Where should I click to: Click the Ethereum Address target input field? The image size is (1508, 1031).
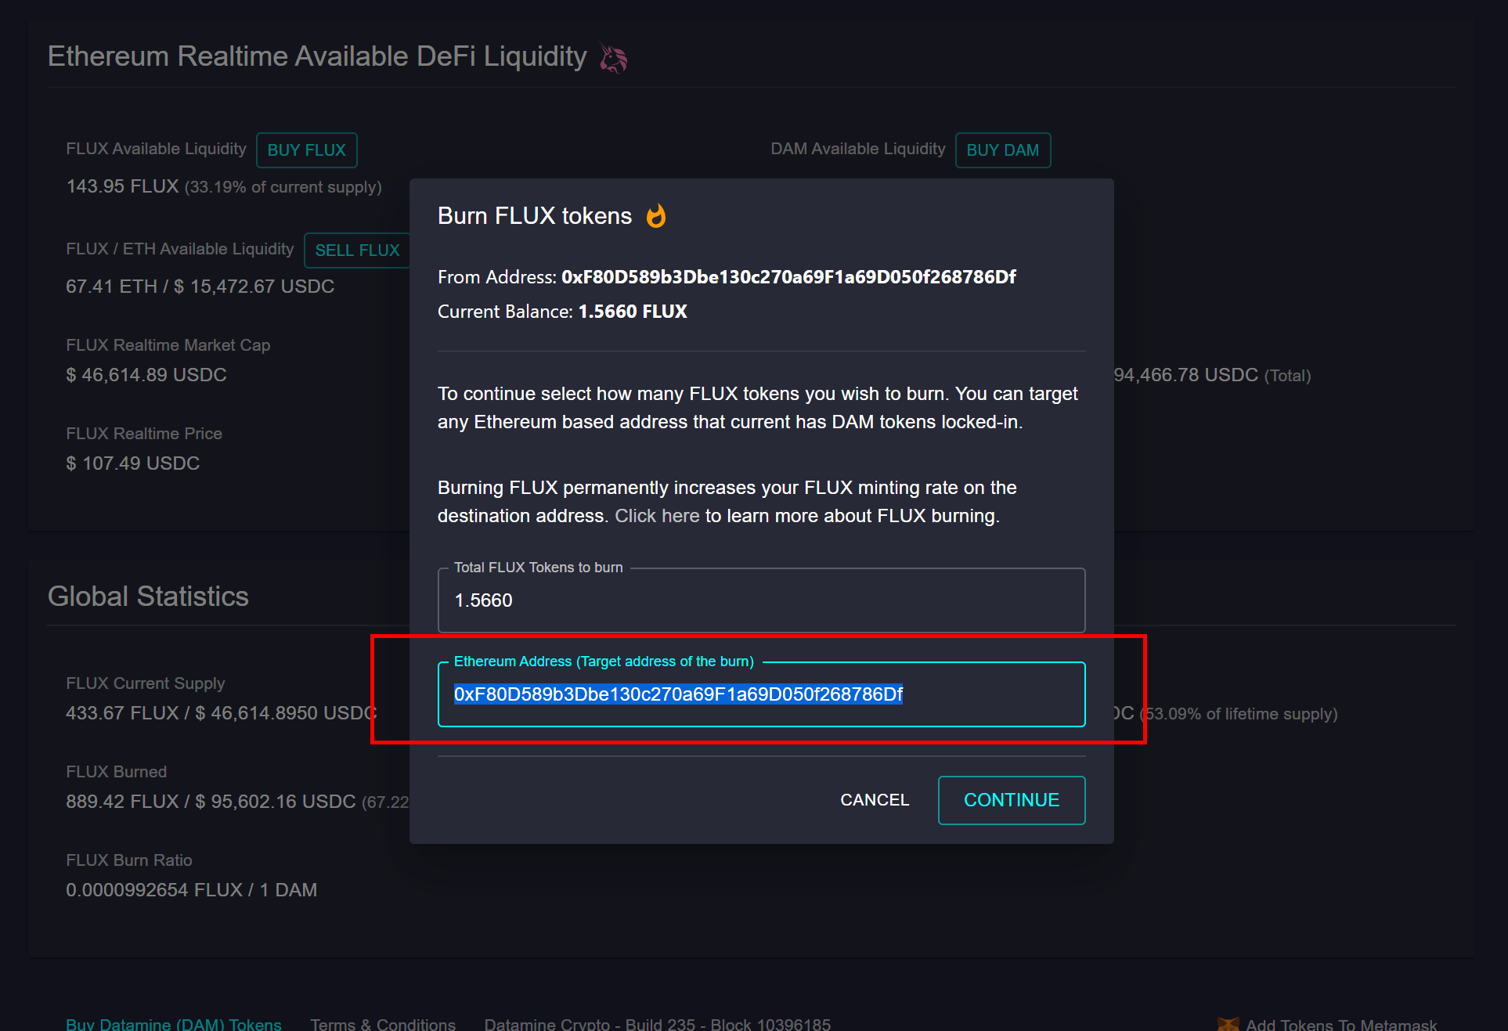[761, 694]
